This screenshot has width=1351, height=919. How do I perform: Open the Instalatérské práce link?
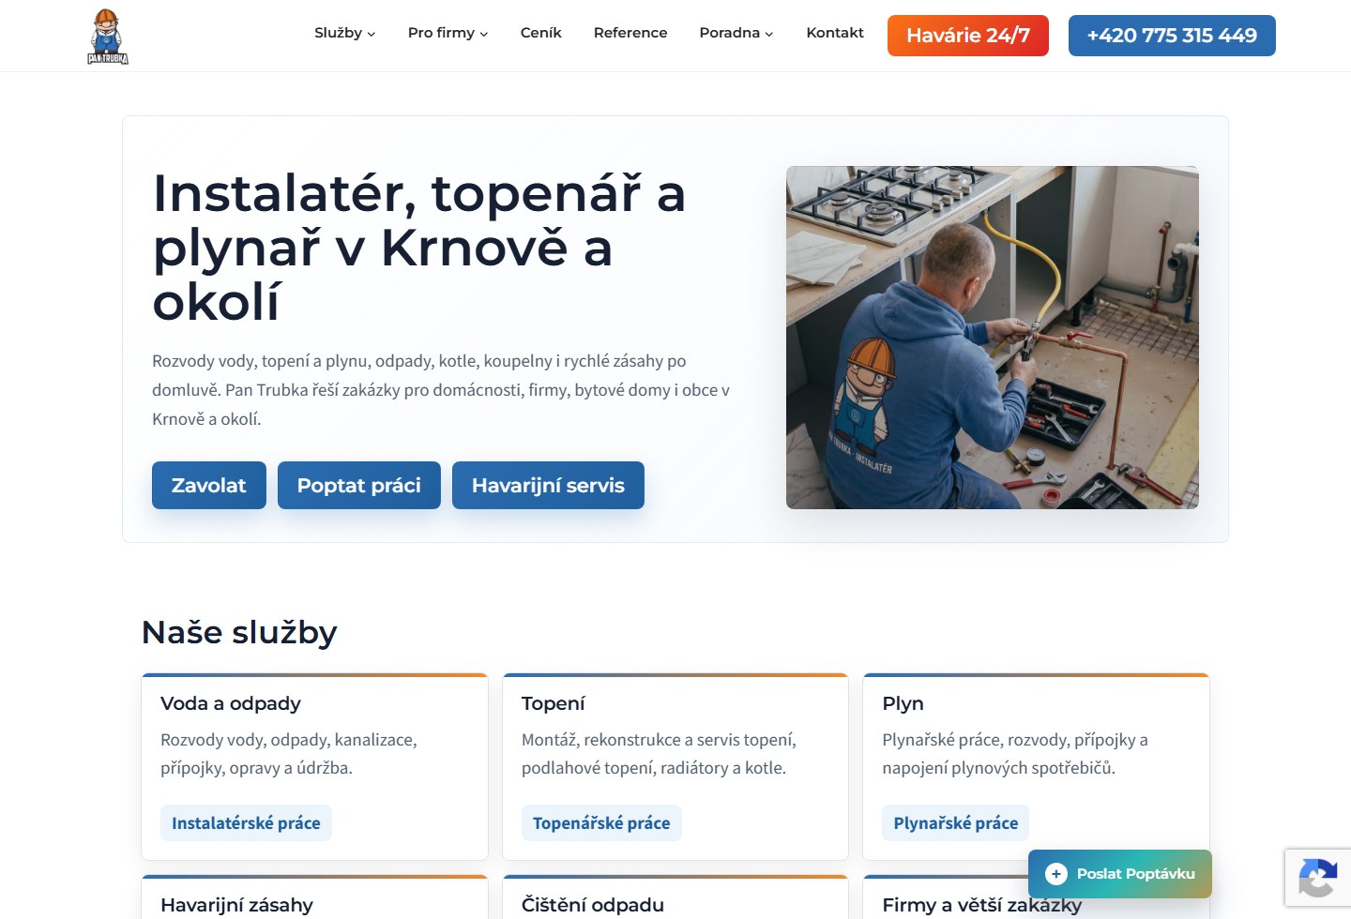(x=246, y=822)
